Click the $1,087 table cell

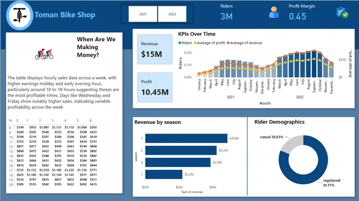pyautogui.click(x=44, y=127)
